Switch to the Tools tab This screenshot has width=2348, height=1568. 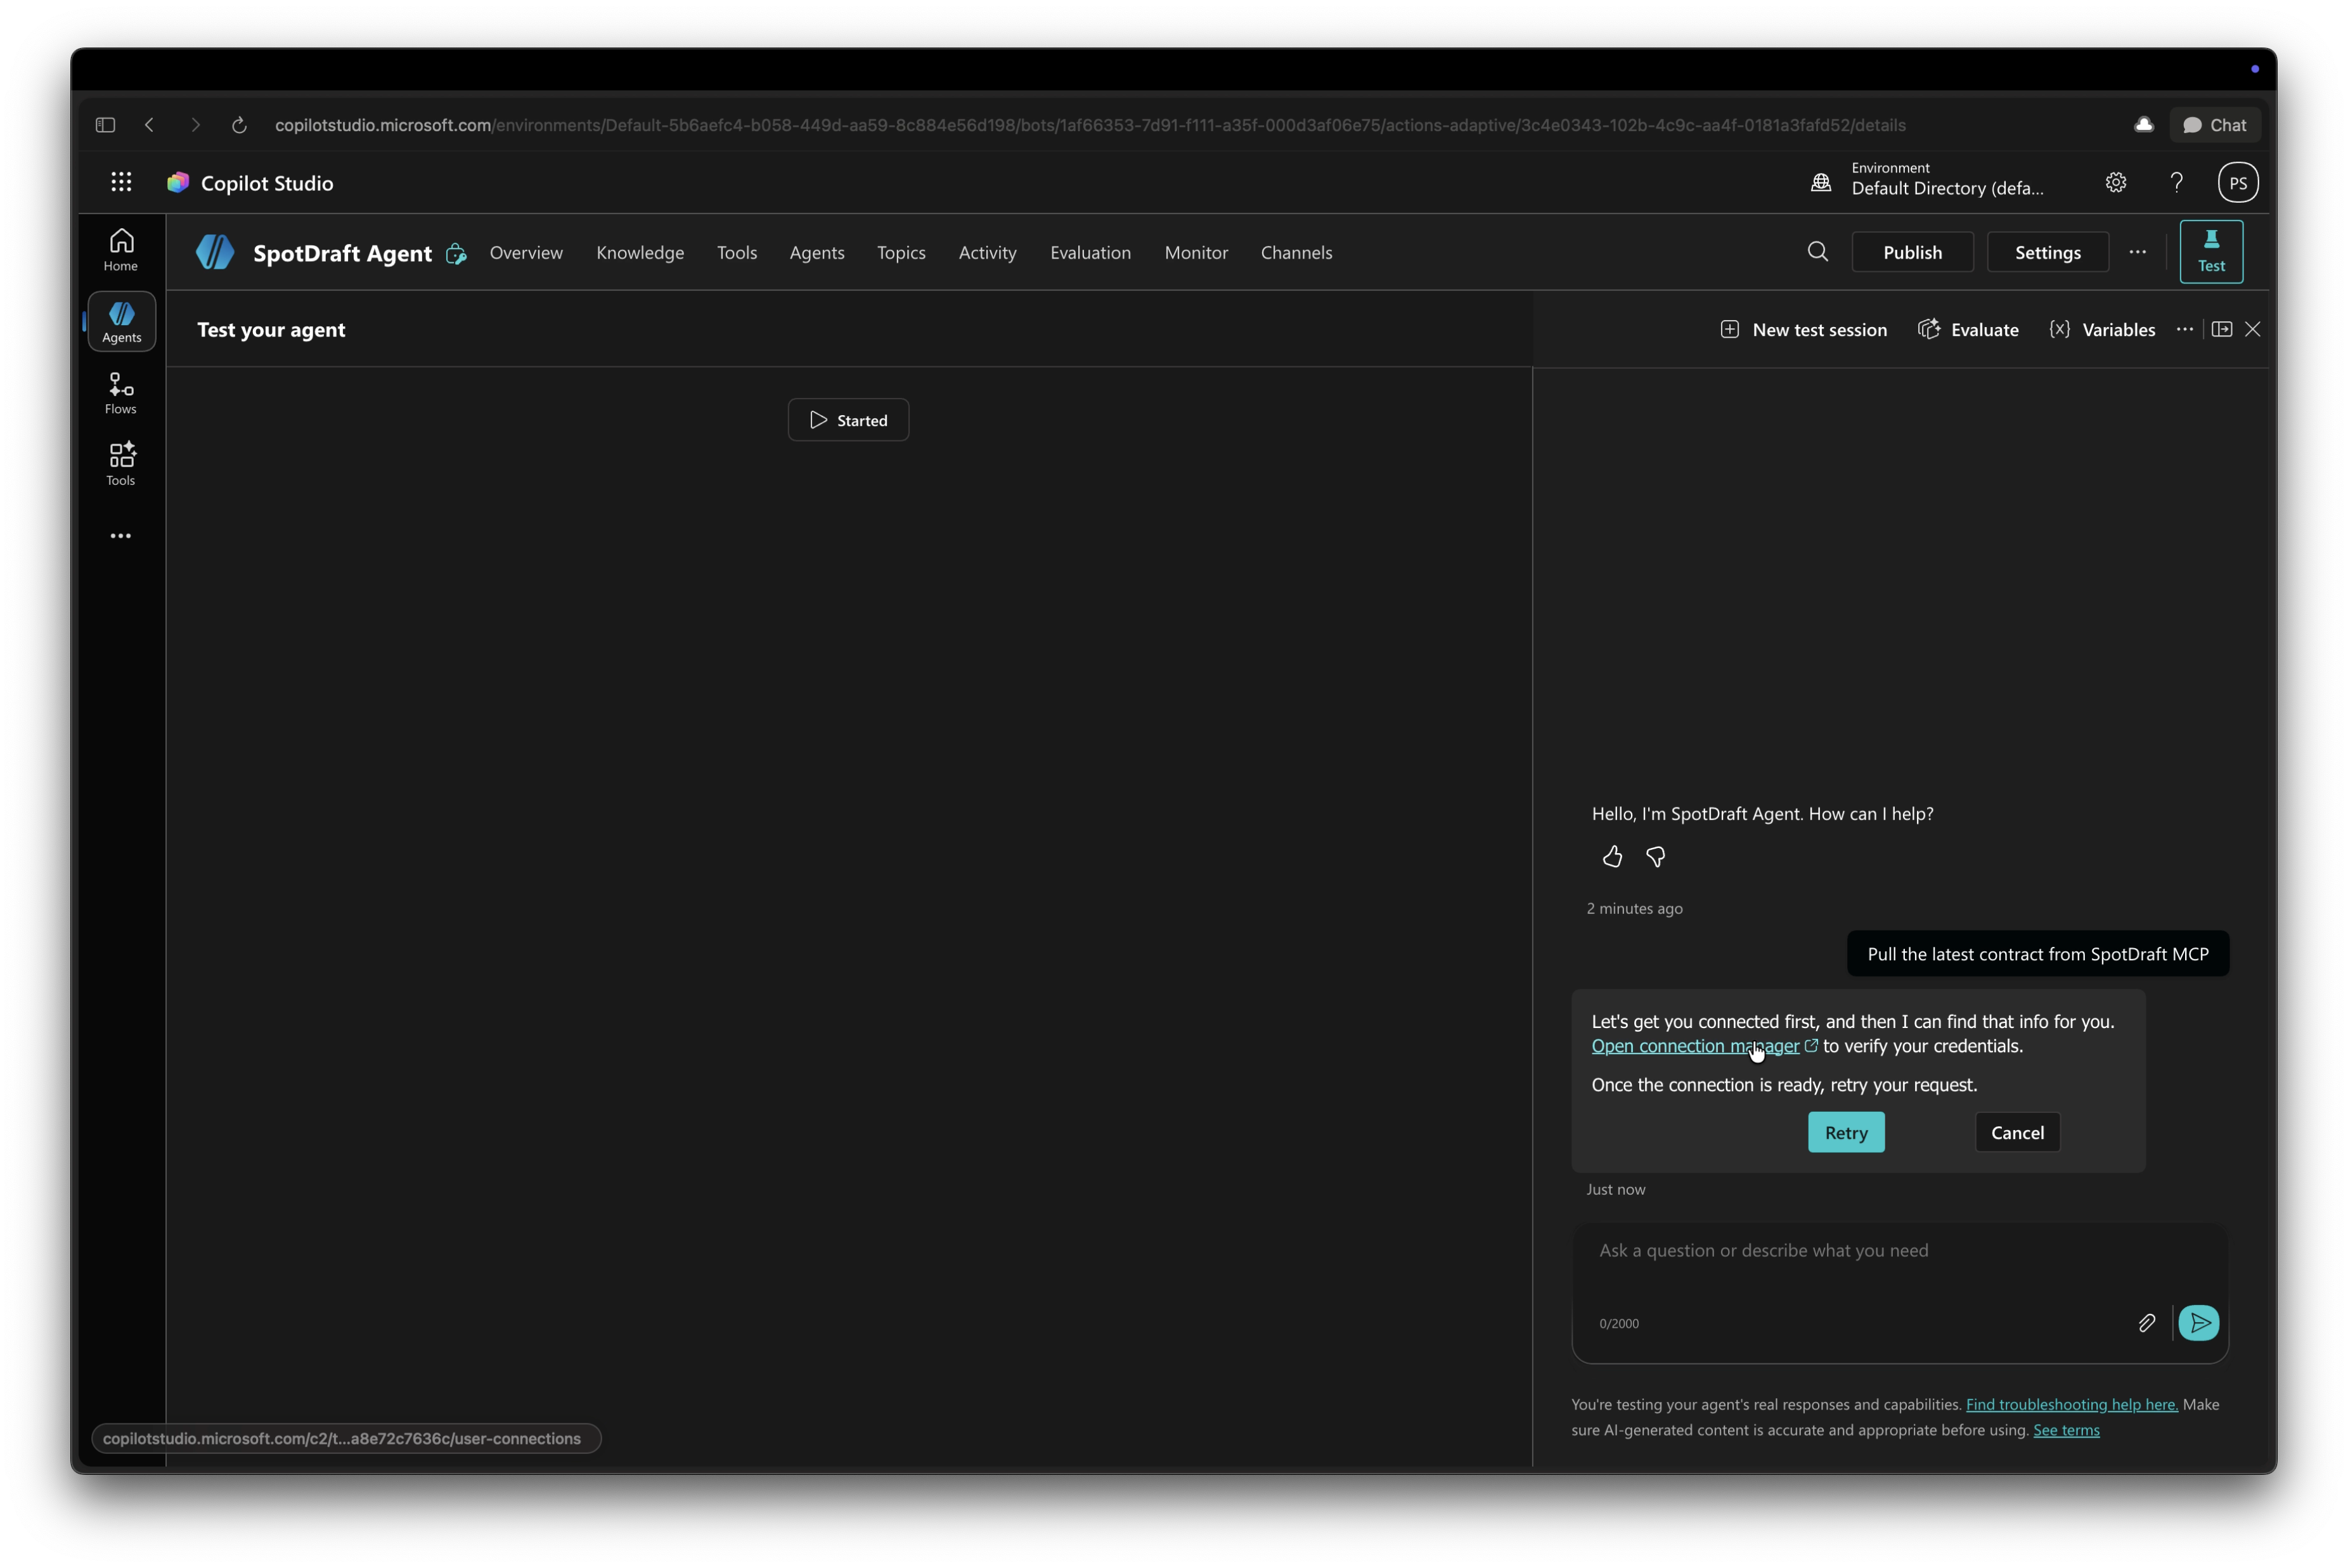(736, 252)
